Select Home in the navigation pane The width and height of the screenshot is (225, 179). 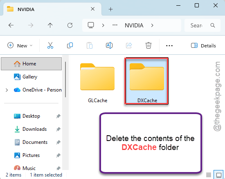pos(32,64)
